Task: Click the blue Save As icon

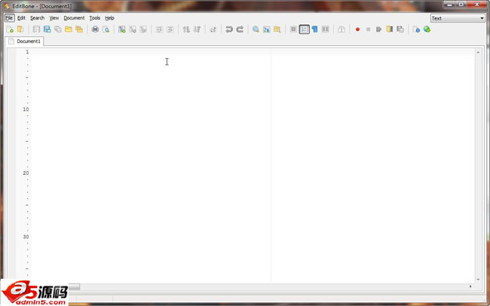Action: click(47, 29)
